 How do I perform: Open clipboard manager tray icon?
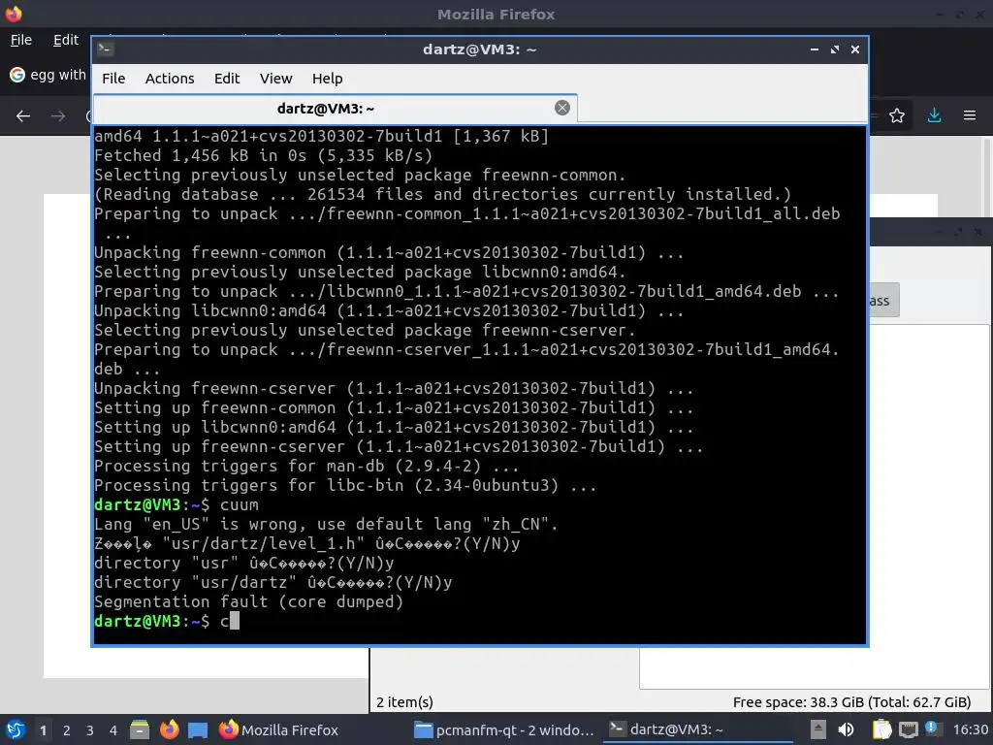point(881,729)
